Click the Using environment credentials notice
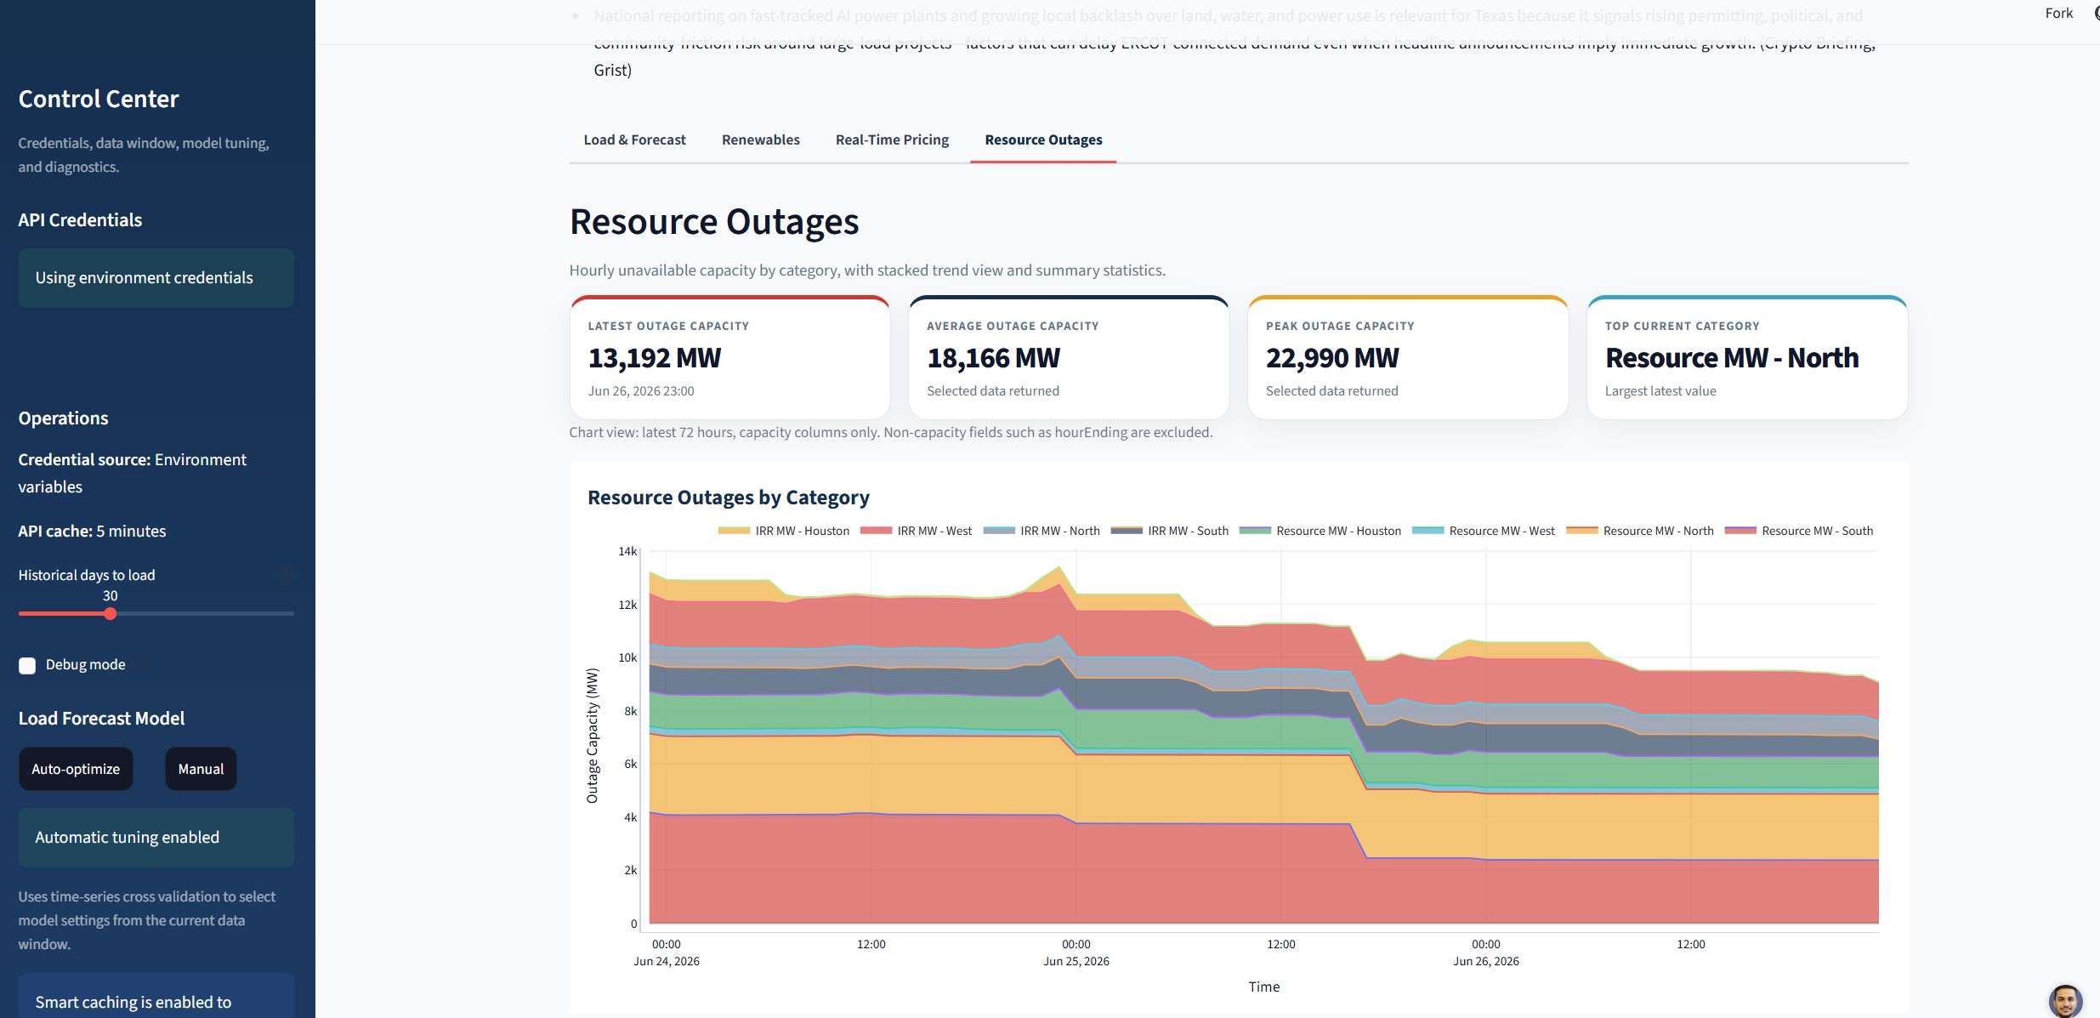Image resolution: width=2100 pixels, height=1018 pixels. pos(156,278)
